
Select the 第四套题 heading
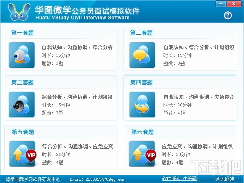pyautogui.click(x=141, y=82)
